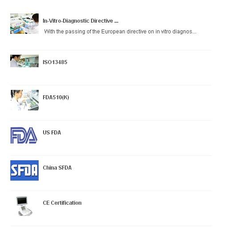Image resolution: width=231 pixels, height=227 pixels.
Task: Open the In-Vitro-Diagnostic lab photo thumbnail
Action: [x=24, y=24]
